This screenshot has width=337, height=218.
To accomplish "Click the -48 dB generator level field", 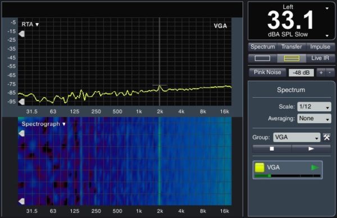I will tap(301, 72).
